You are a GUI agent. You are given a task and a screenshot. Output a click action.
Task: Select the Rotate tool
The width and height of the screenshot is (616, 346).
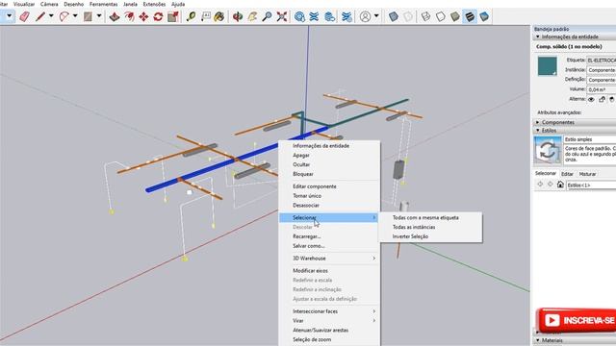click(x=158, y=16)
